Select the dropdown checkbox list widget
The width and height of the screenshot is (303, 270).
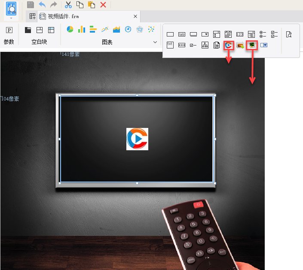217,34
